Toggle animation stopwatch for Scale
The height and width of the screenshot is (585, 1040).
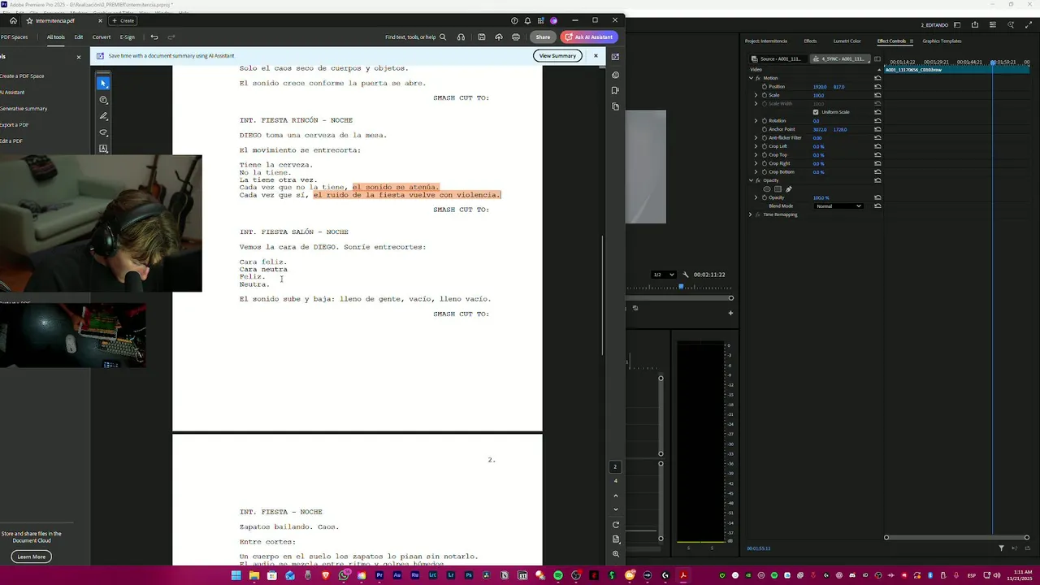coord(765,95)
